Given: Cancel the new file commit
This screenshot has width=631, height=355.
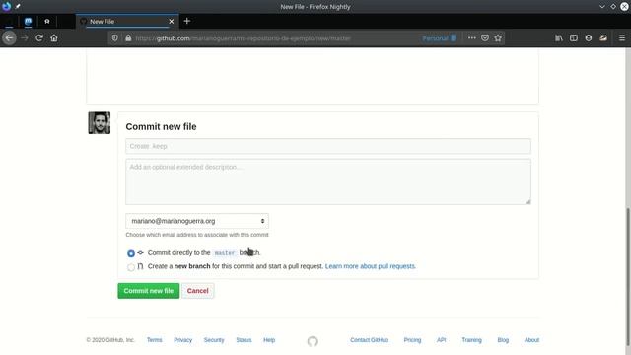Looking at the screenshot, I should point(197,291).
